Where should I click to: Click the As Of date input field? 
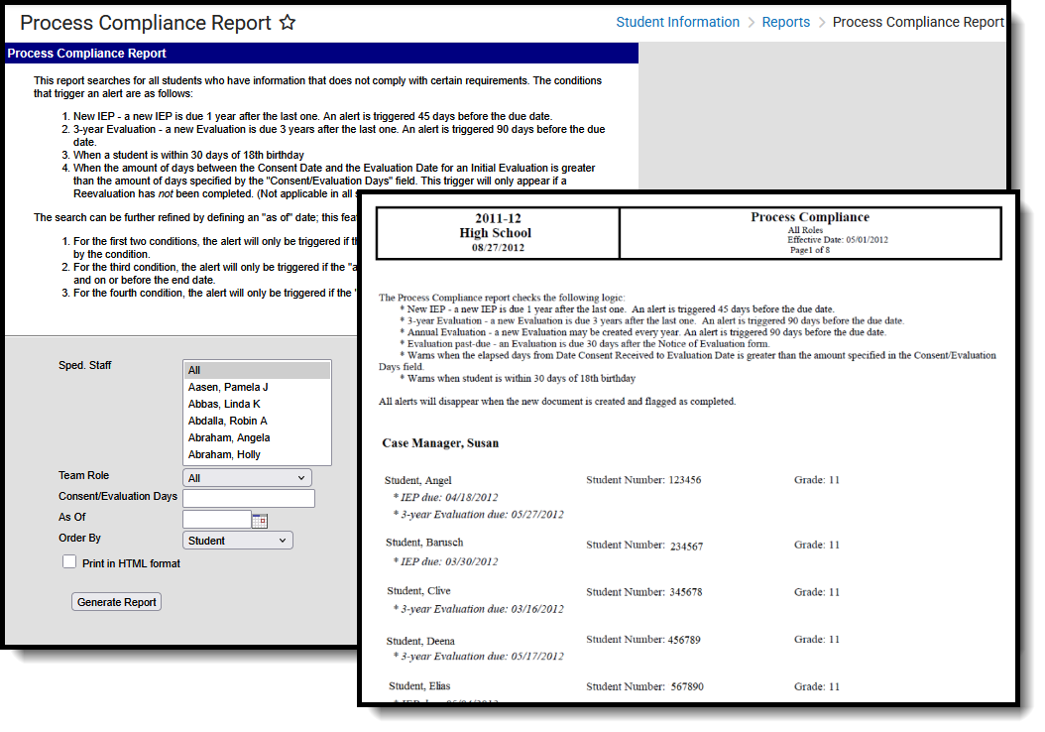(x=217, y=520)
